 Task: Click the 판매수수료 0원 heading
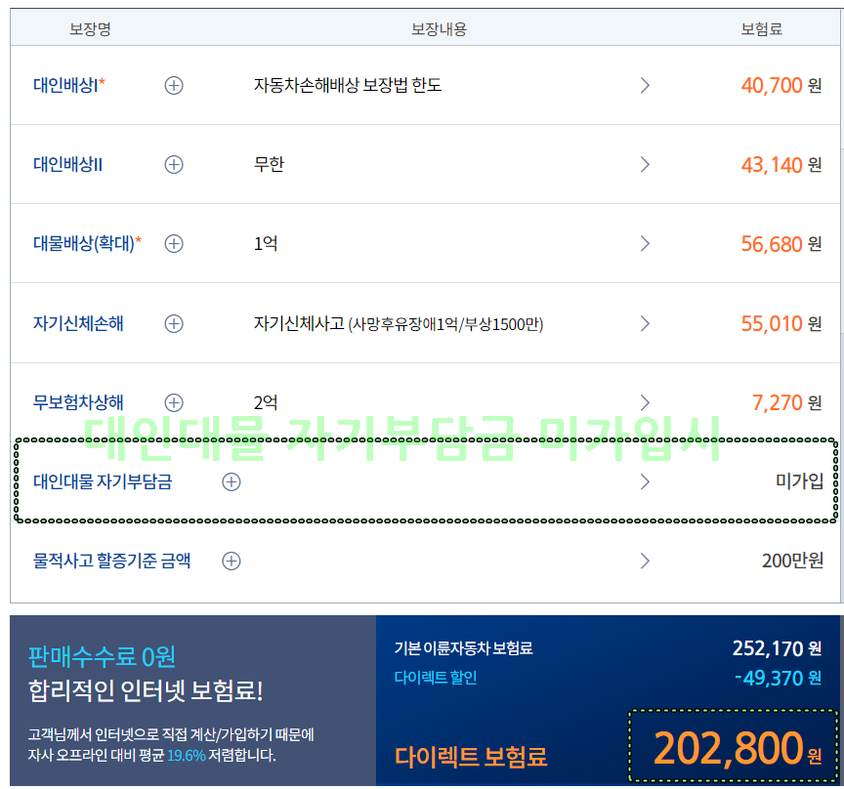102,656
